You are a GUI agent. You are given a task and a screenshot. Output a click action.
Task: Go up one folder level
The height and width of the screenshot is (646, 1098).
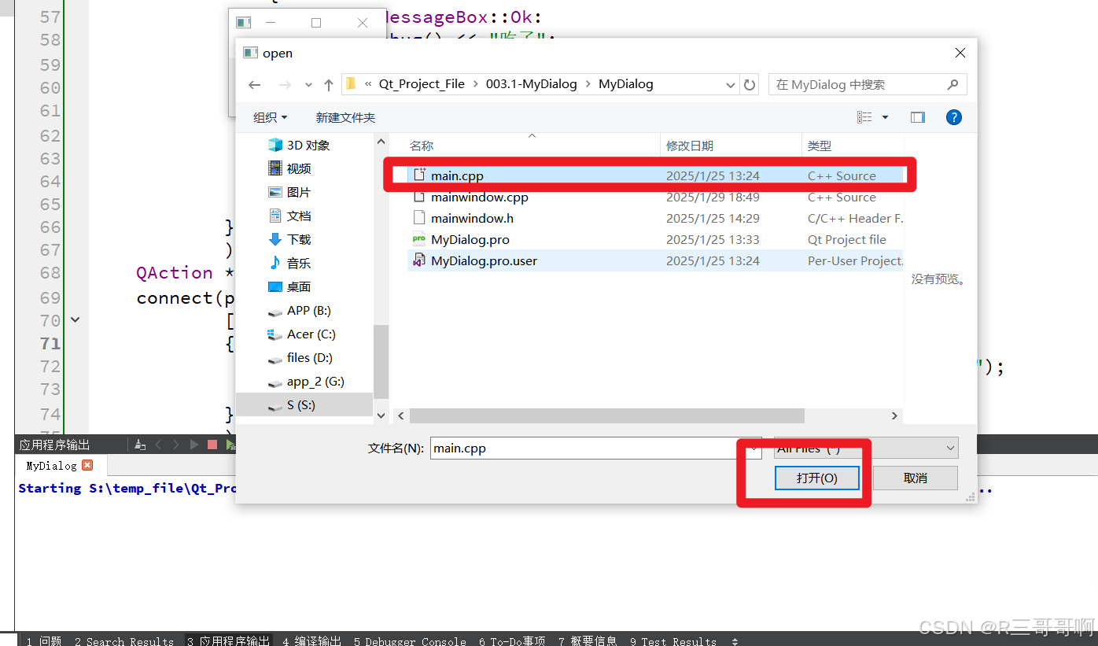[x=329, y=85]
